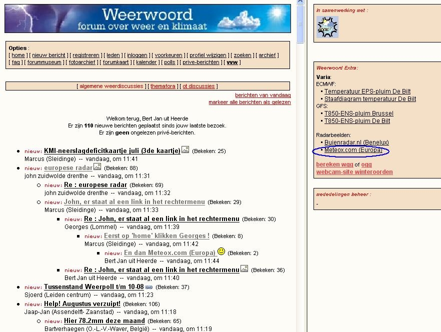Open the leden list
The height and width of the screenshot is (332, 441).
tap(113, 55)
